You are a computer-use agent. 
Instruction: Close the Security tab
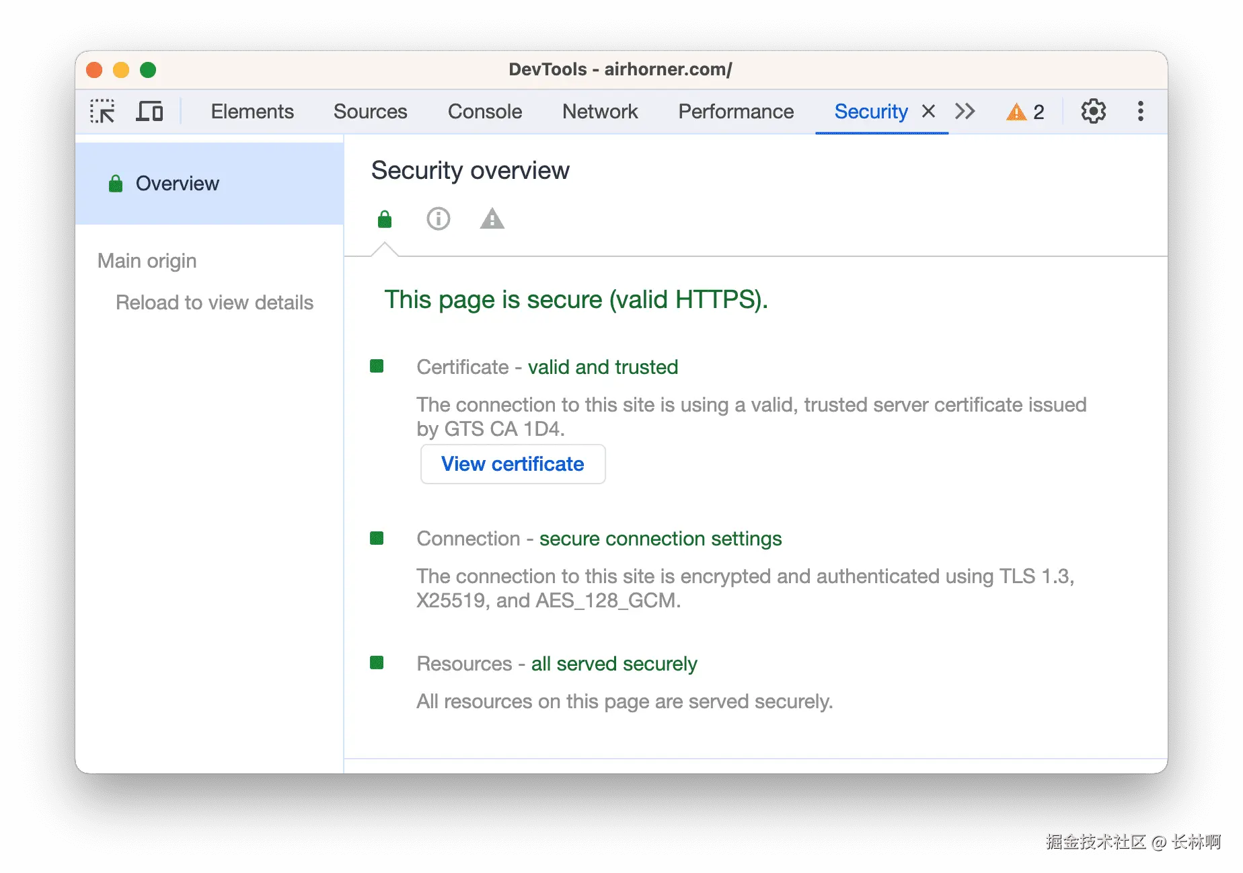[x=928, y=112]
